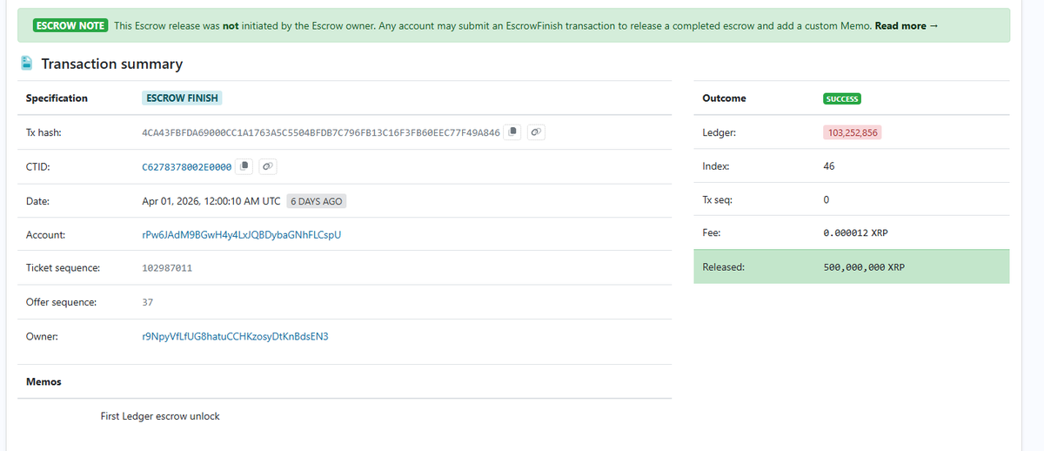Image resolution: width=1044 pixels, height=451 pixels.
Task: Click the green SUCCESS badge
Action: 842,98
